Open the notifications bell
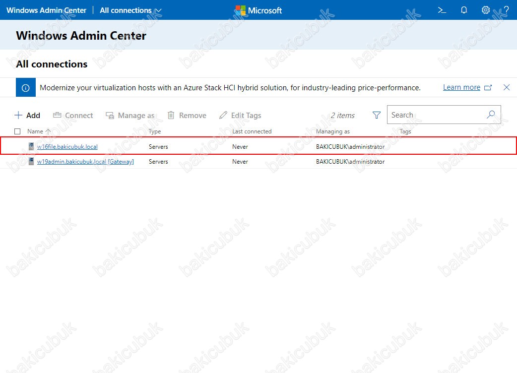The width and height of the screenshot is (517, 373). (464, 10)
